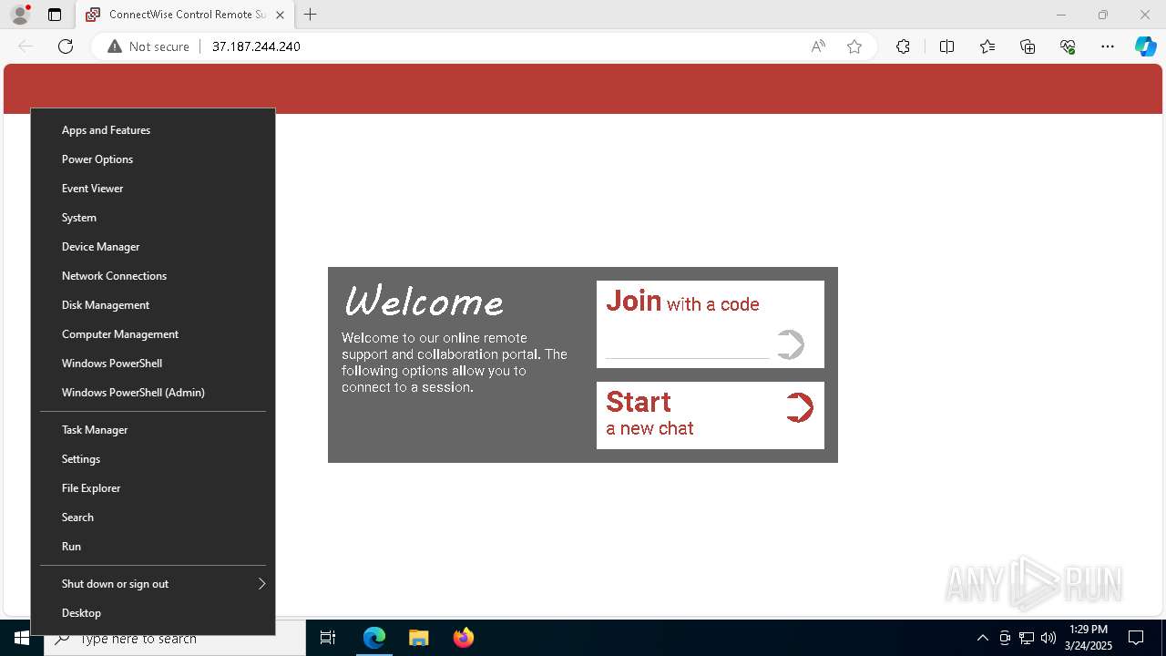
Task: Open Apps and Features menu entry
Action: tap(153, 130)
